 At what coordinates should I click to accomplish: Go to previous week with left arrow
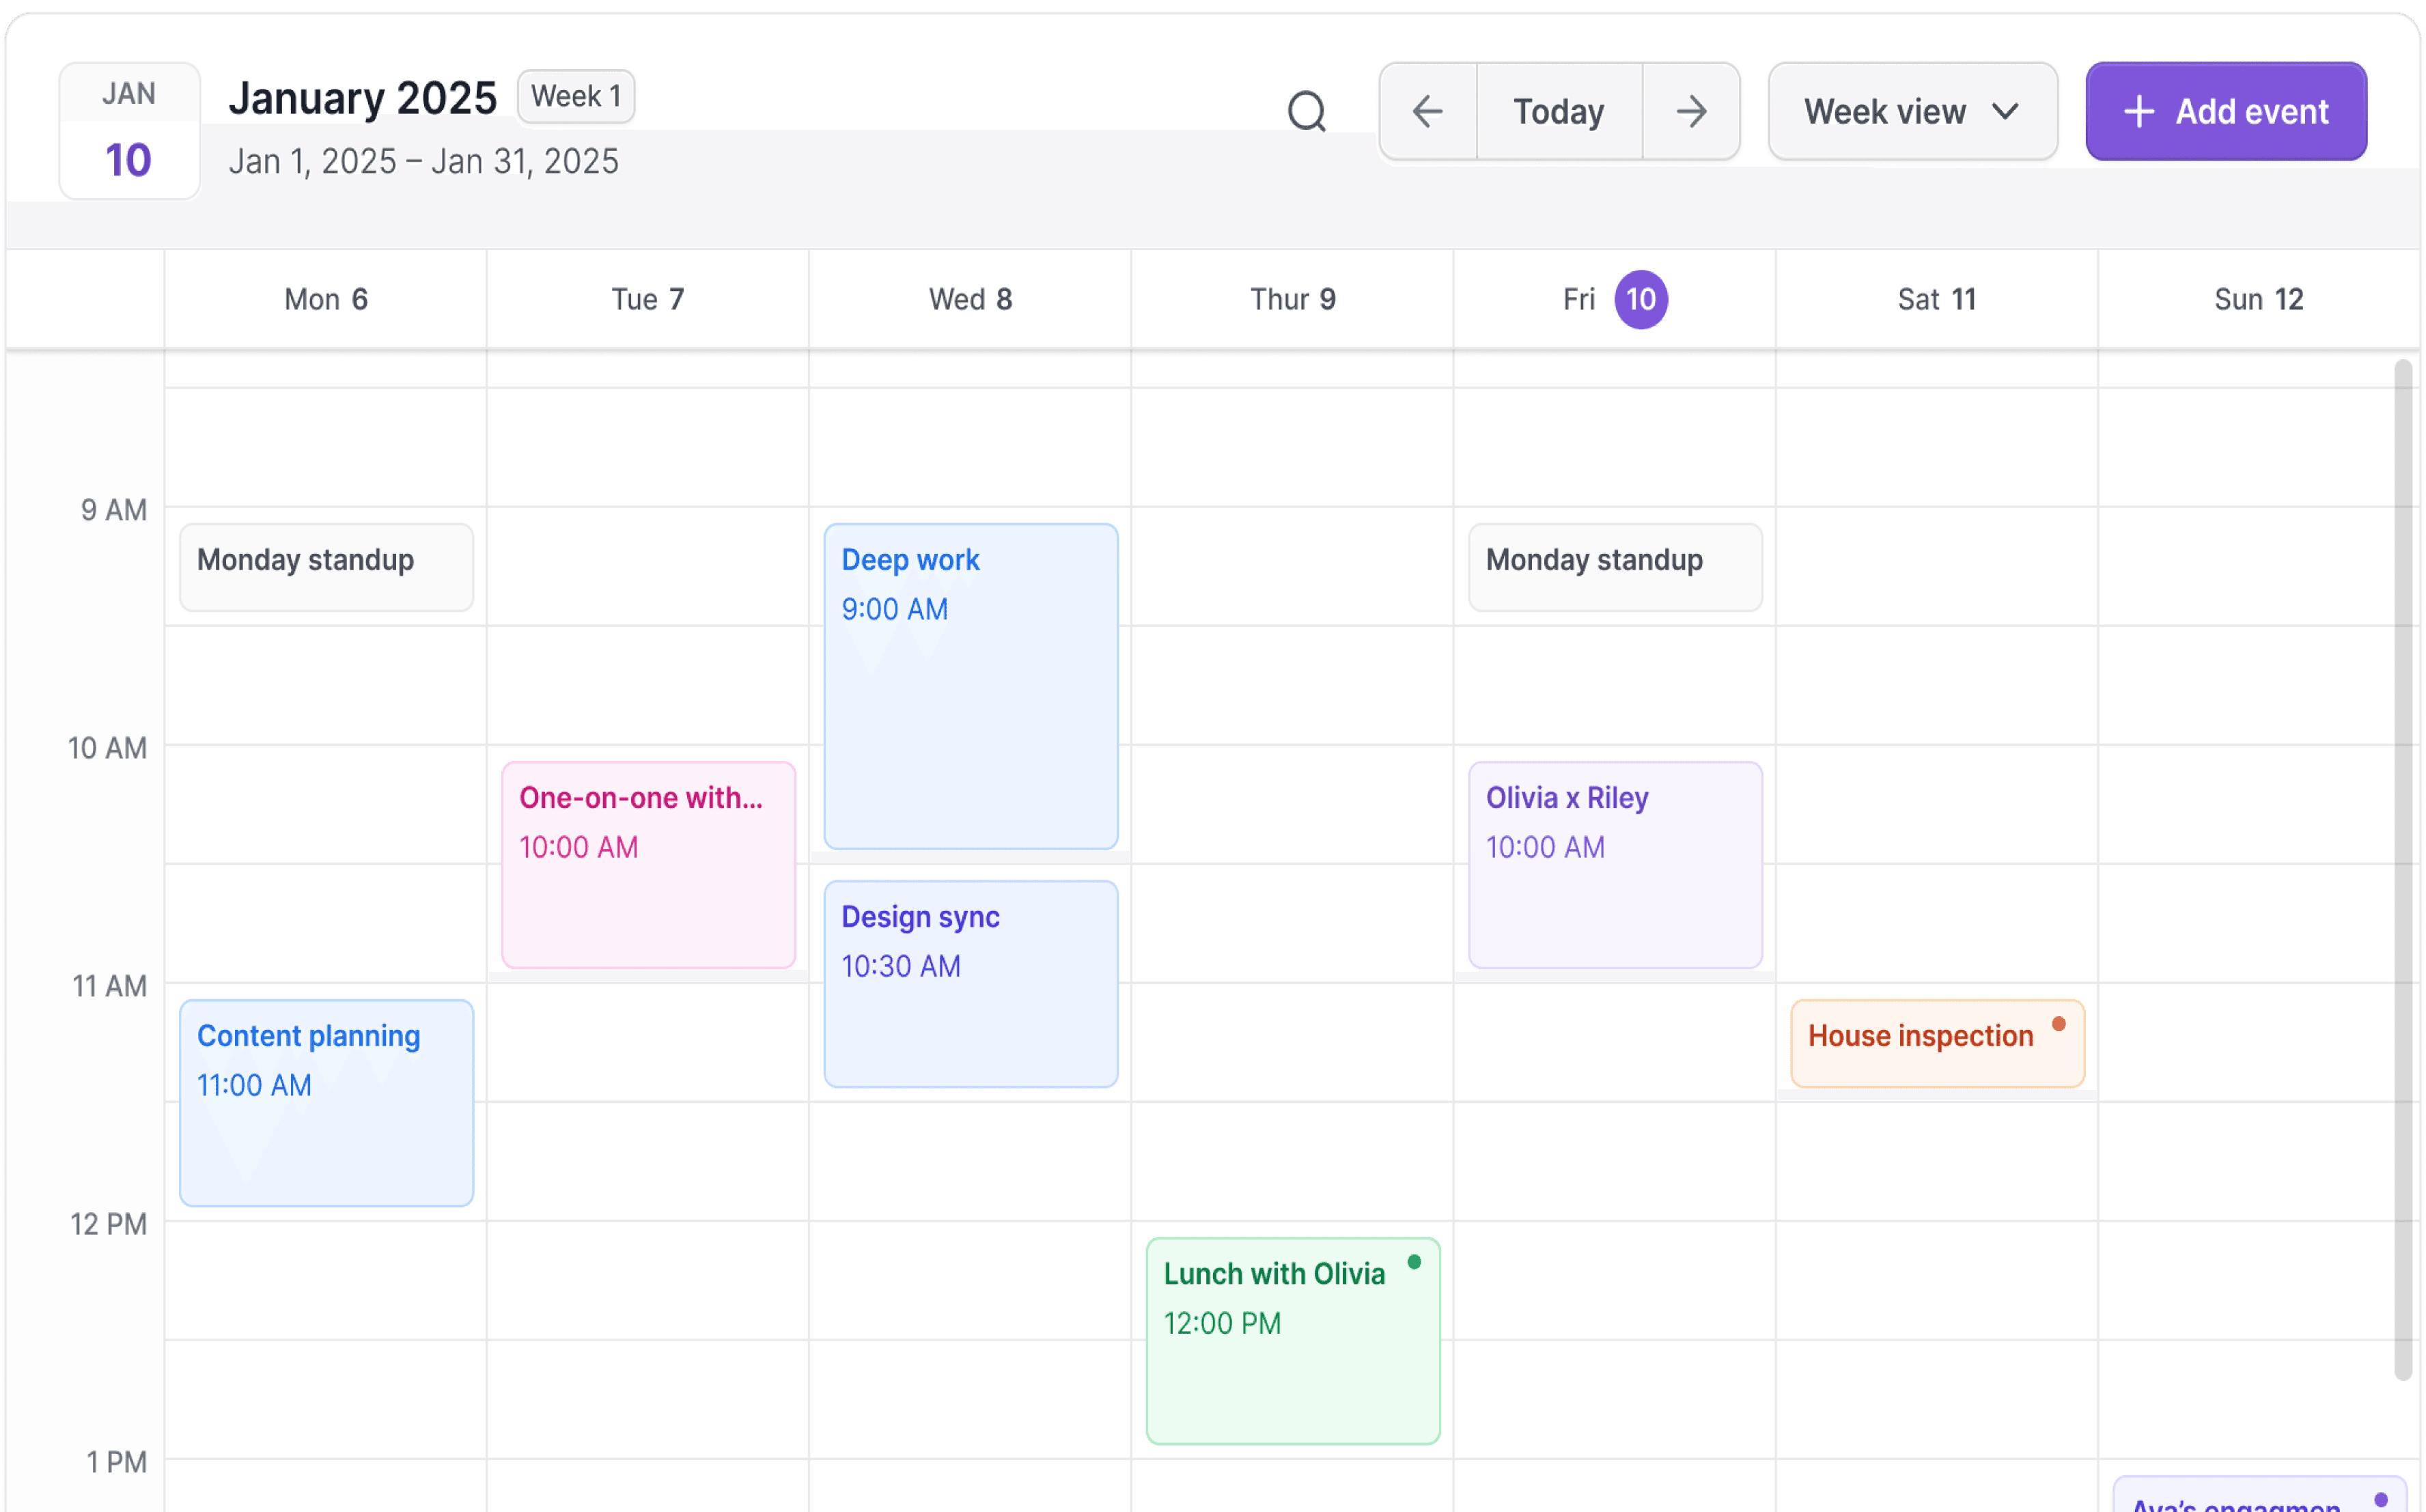1427,111
